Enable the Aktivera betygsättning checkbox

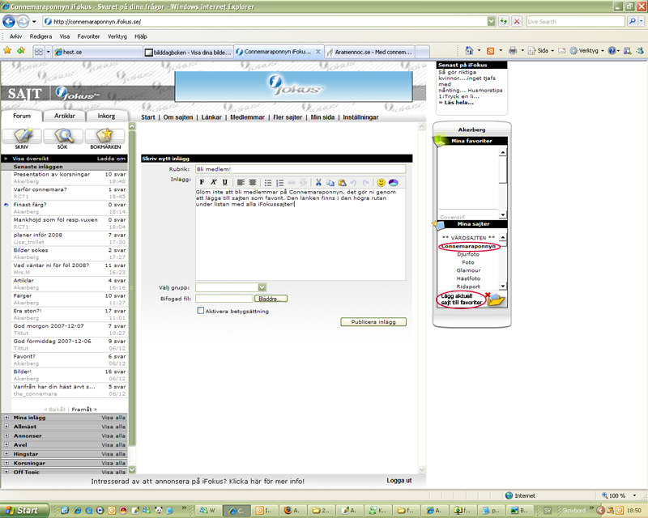coord(201,311)
